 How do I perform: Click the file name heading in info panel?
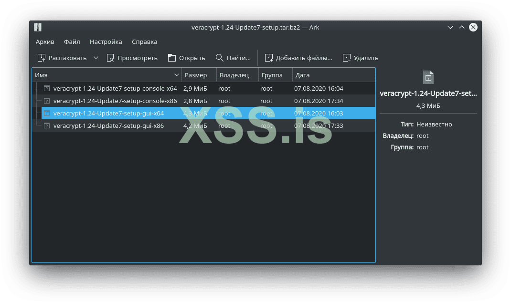[x=428, y=94]
